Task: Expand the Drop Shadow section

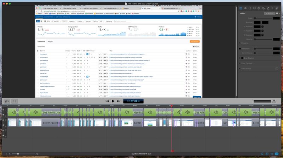Action: 240,58
